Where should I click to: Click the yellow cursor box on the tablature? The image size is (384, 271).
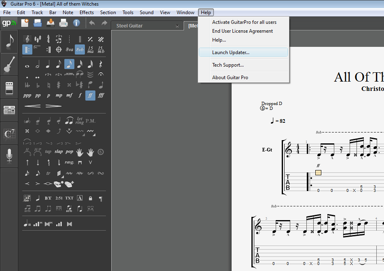click(x=318, y=173)
